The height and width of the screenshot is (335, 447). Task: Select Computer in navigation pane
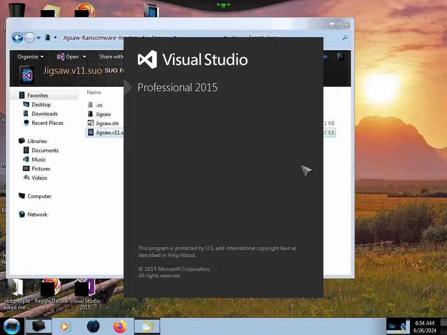tap(39, 196)
